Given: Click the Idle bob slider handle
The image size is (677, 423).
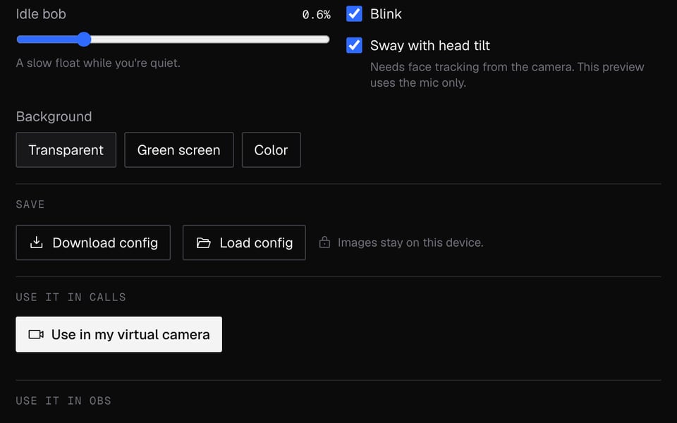Looking at the screenshot, I should (x=84, y=39).
